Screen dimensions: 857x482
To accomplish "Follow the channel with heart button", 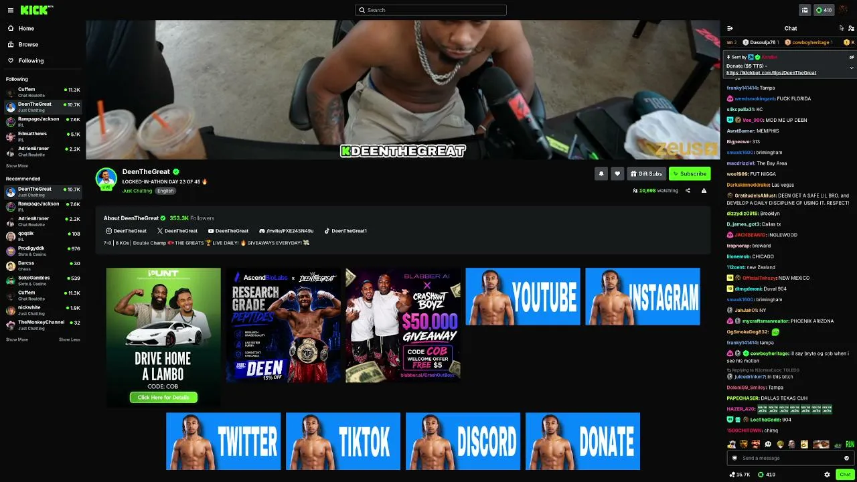I will [x=617, y=173].
